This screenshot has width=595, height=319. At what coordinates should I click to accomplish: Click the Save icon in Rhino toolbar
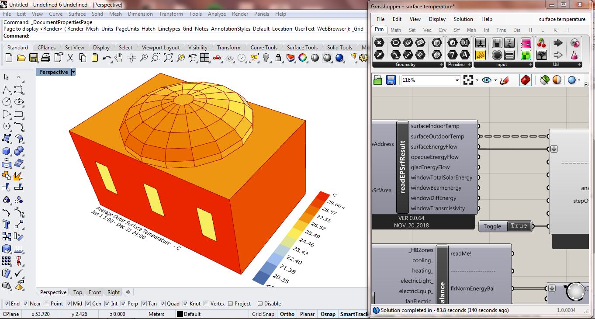(33, 58)
